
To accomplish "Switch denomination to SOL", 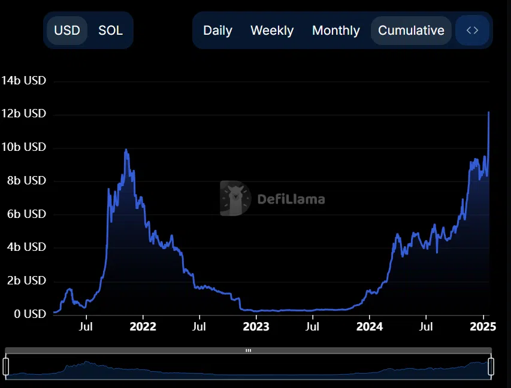I will coord(110,30).
